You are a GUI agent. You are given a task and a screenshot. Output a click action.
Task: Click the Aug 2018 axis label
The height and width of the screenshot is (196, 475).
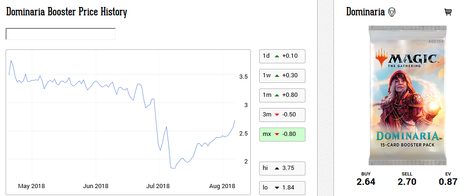click(222, 186)
